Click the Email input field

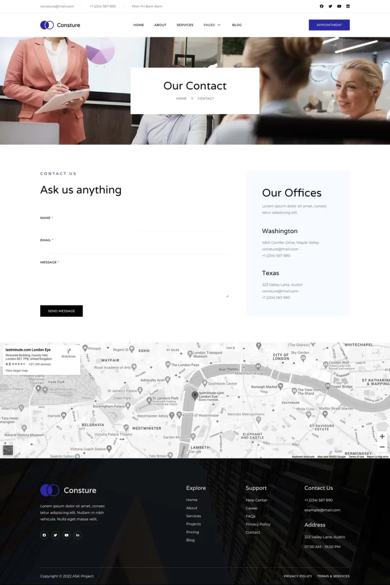click(x=134, y=248)
